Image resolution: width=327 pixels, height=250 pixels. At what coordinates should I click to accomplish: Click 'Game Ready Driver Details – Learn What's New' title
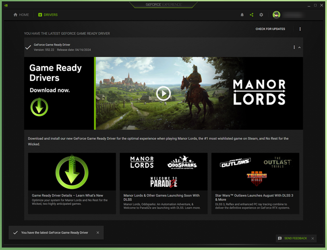[67, 195]
